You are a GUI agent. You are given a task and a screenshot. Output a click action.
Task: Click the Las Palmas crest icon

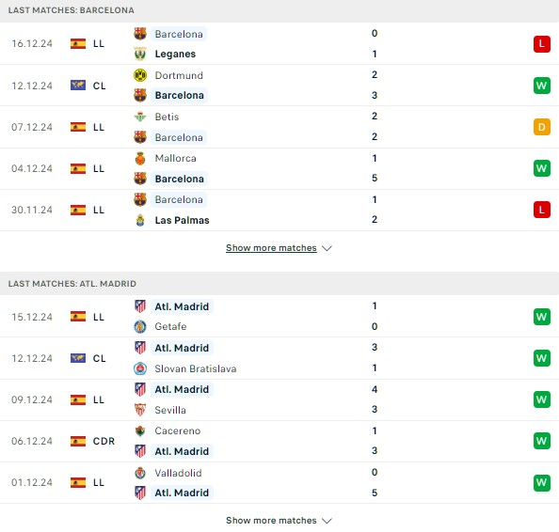[x=140, y=220]
